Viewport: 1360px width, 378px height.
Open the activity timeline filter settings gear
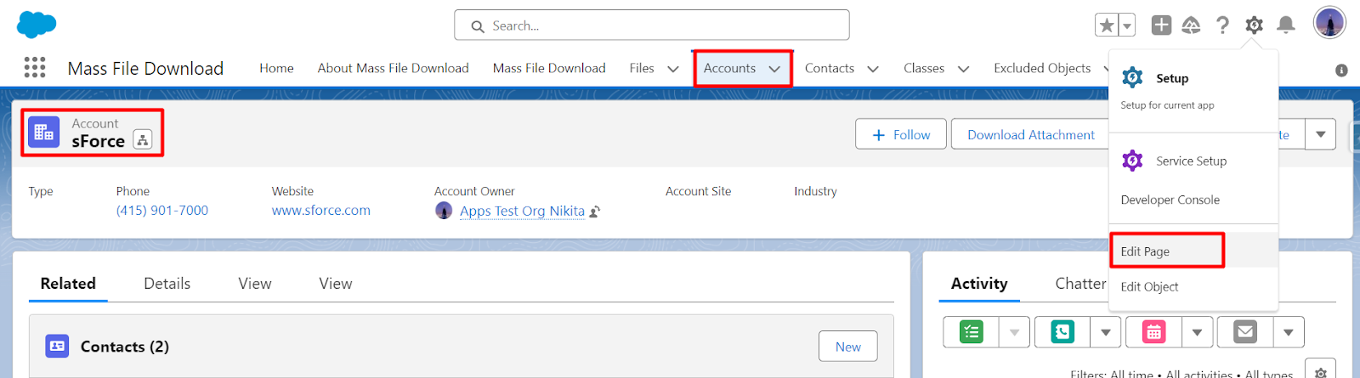(x=1320, y=370)
